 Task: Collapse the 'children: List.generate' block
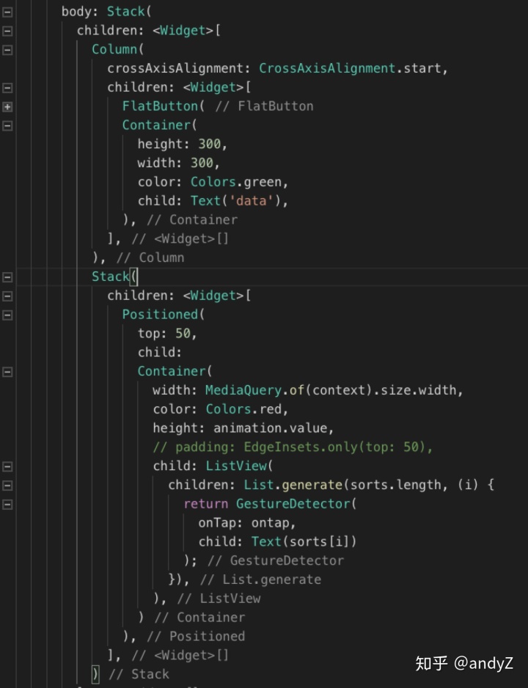click(x=7, y=486)
